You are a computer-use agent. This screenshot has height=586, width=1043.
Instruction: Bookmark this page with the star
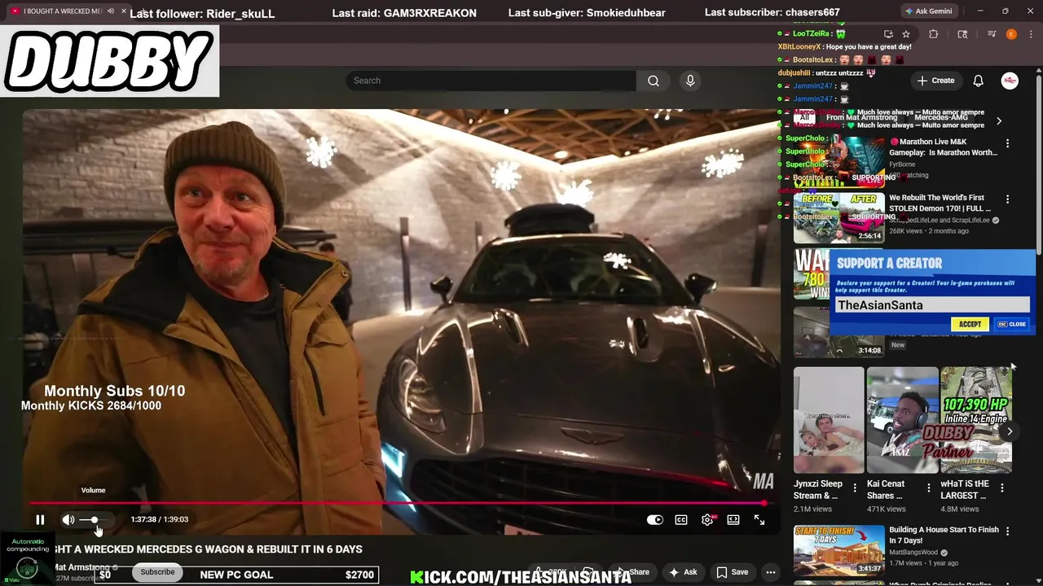[906, 34]
